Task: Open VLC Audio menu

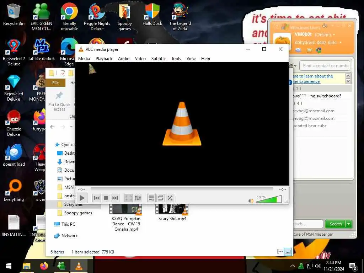Action: (123, 59)
